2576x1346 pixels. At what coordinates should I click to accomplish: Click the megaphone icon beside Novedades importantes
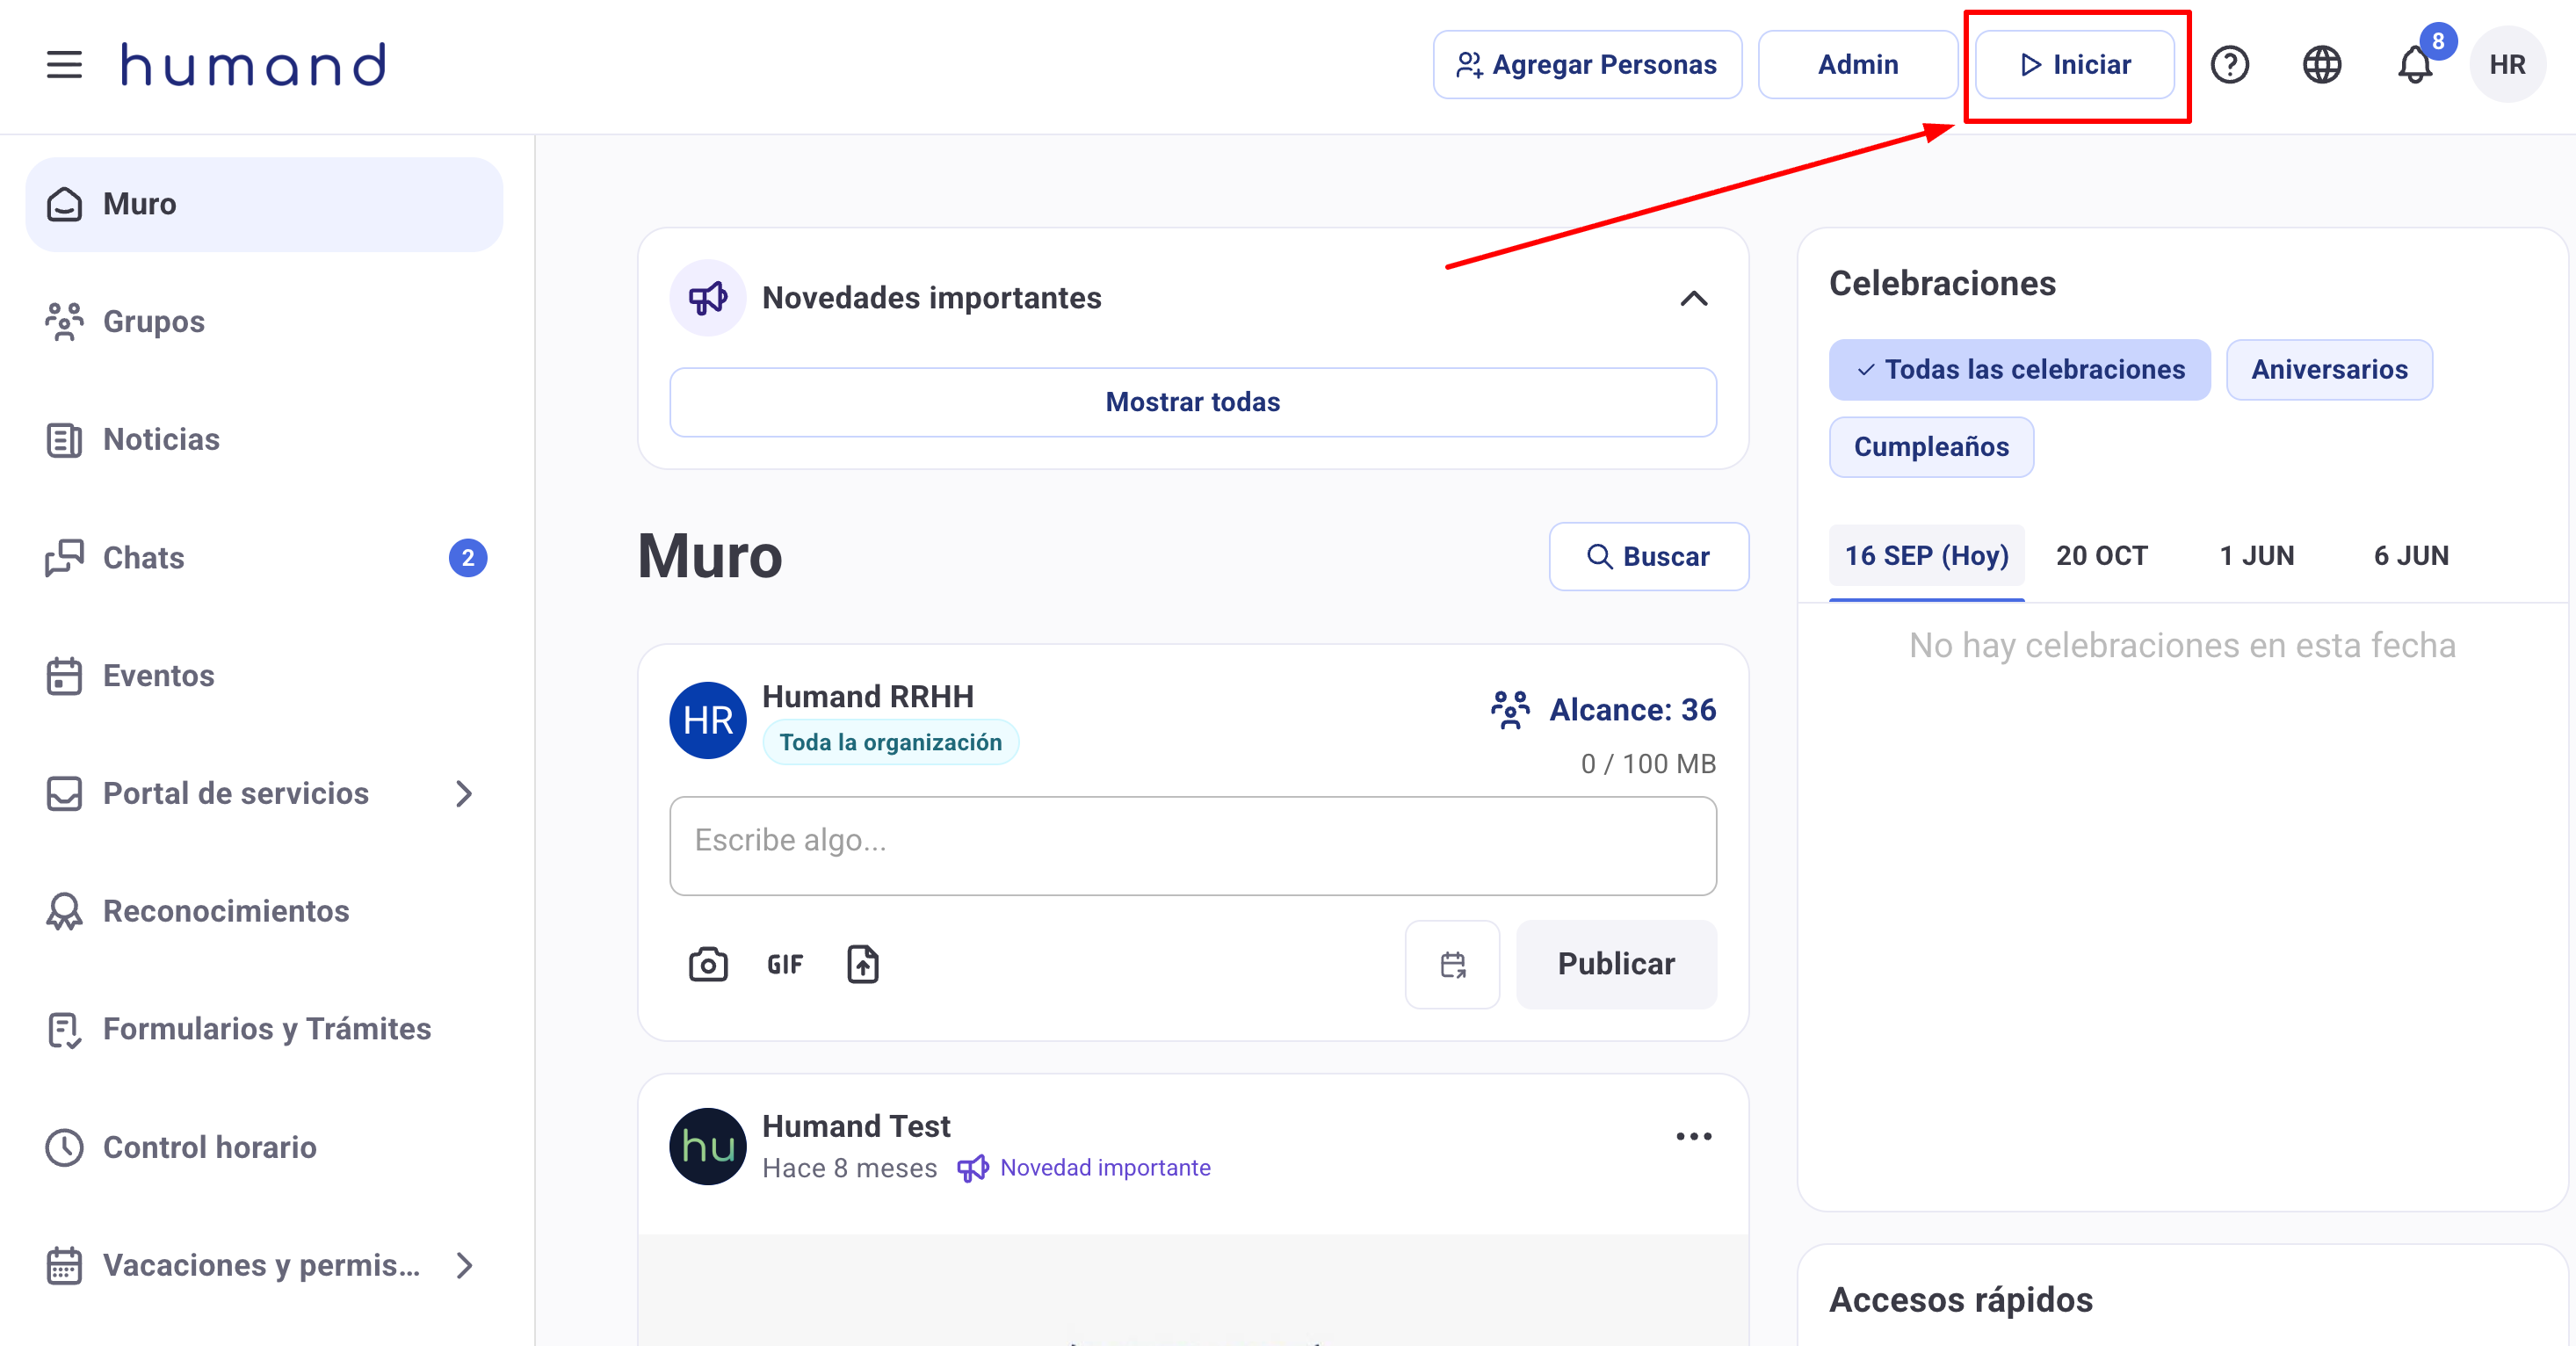(707, 298)
